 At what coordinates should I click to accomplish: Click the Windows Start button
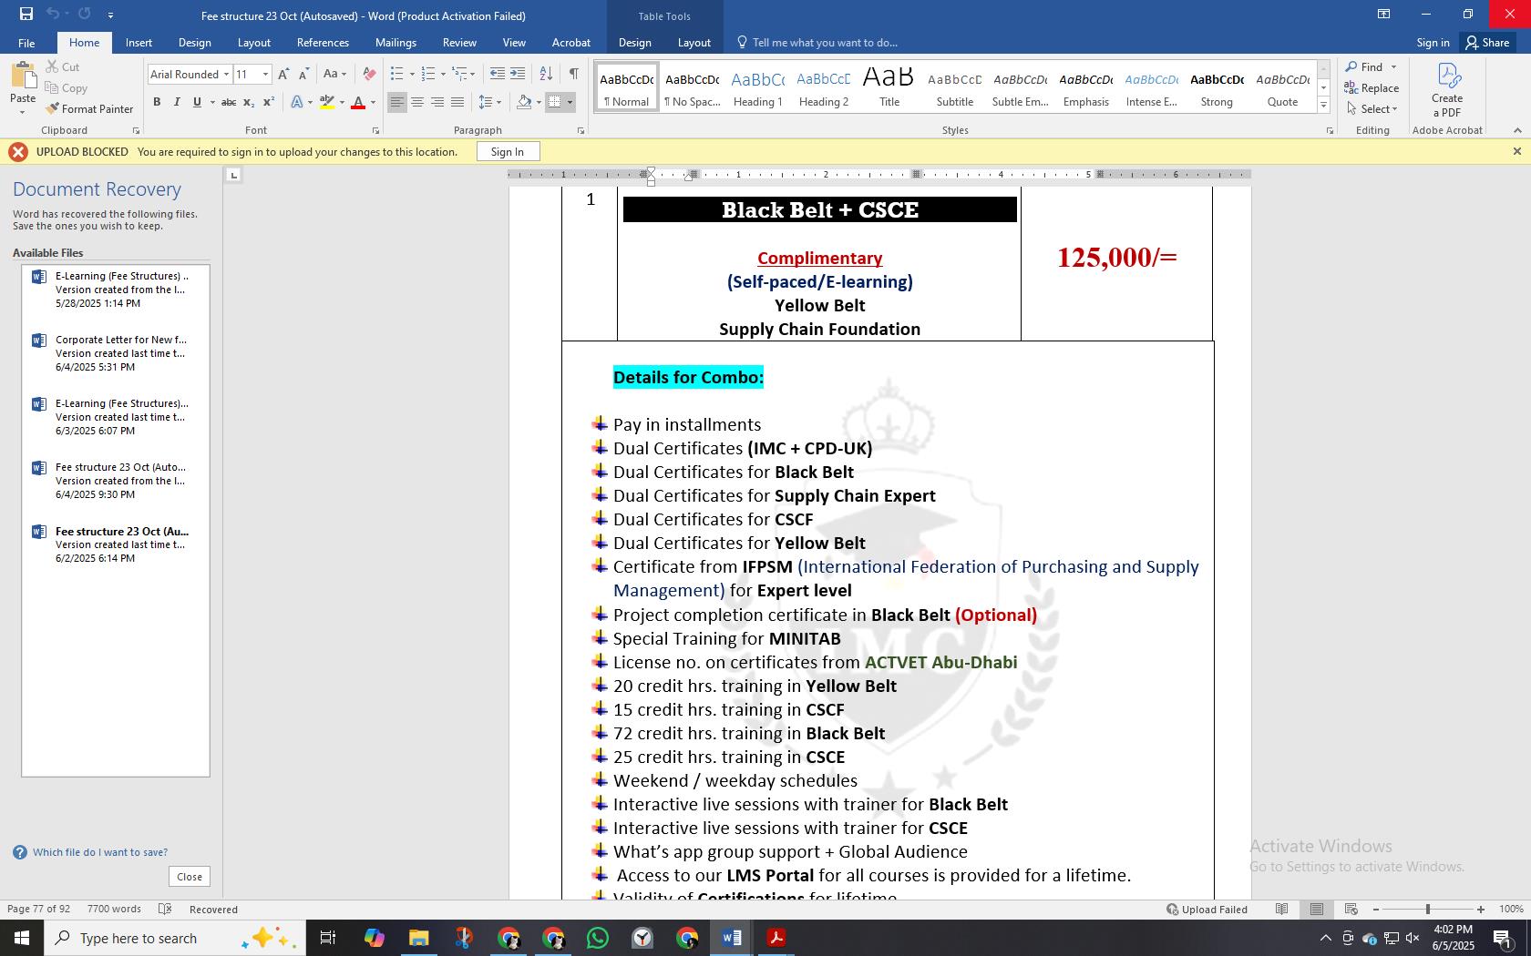pos(21,938)
